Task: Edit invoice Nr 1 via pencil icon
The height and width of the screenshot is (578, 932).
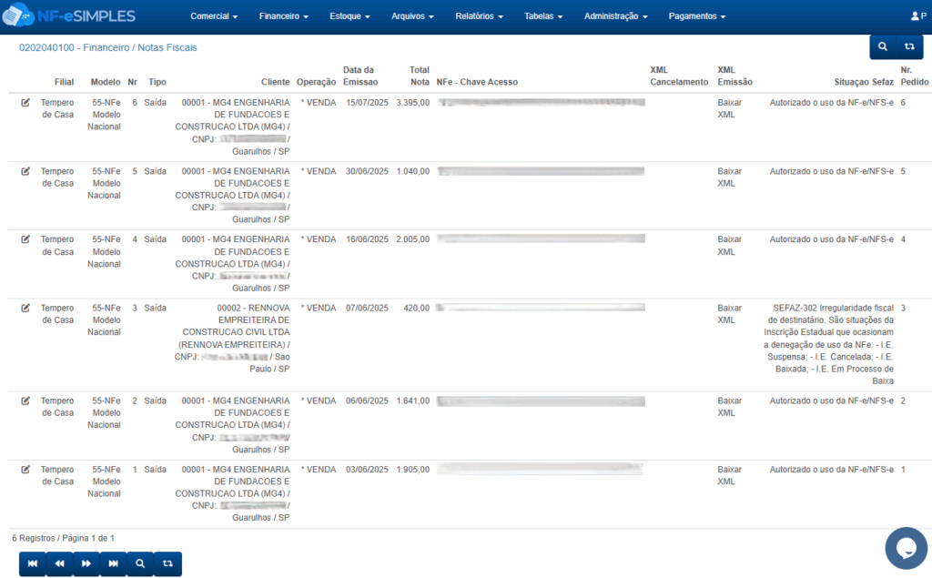Action: pyautogui.click(x=25, y=470)
